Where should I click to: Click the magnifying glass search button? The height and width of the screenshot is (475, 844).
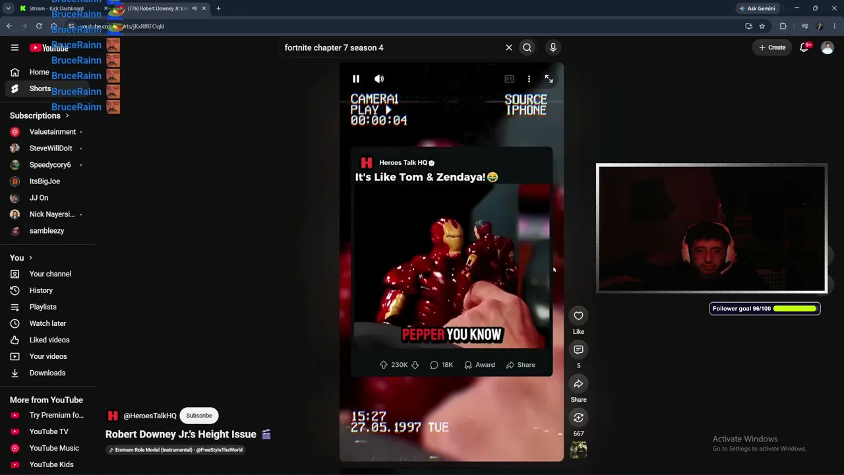pyautogui.click(x=527, y=47)
